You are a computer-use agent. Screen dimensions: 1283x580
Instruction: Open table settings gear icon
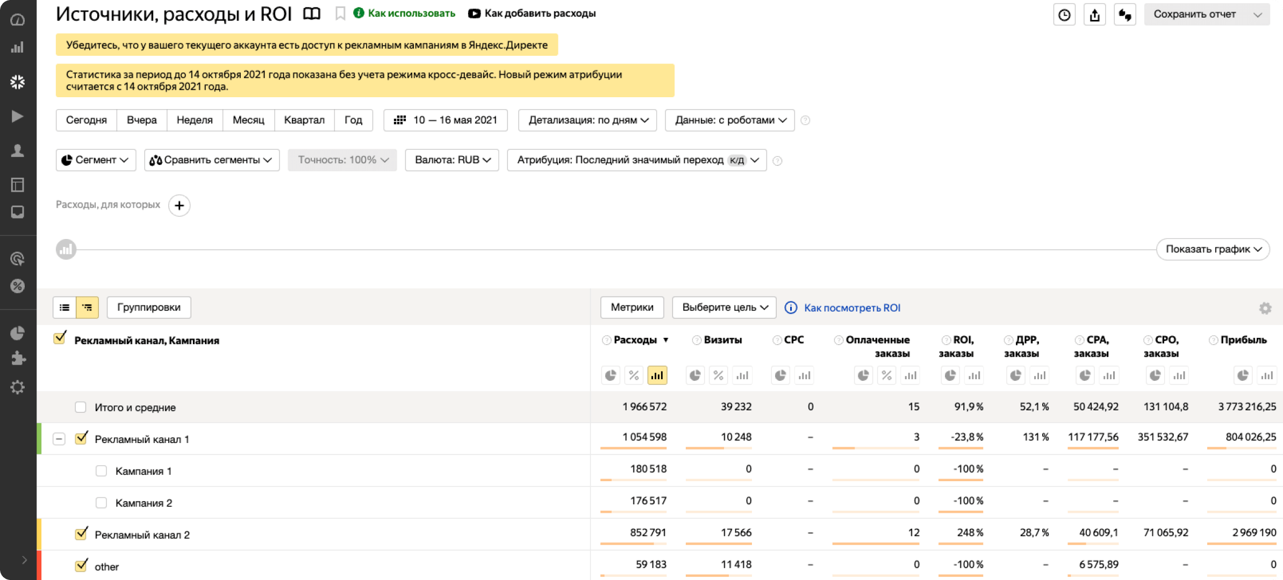pos(1265,308)
